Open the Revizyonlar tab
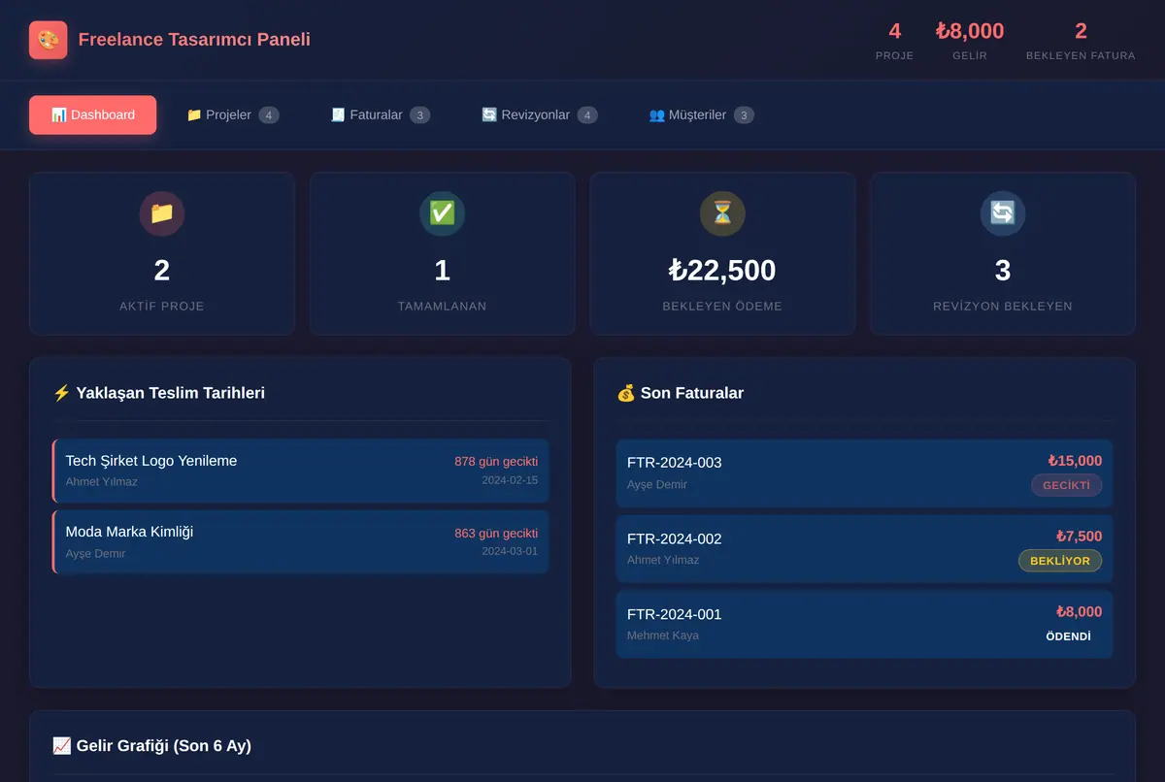 coord(539,114)
